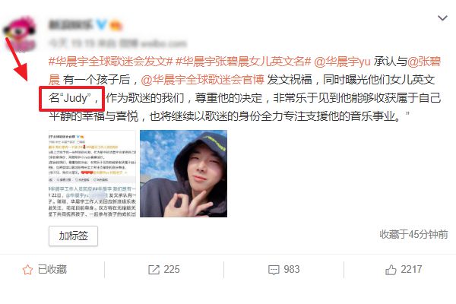Open the @华晨宇yu mention link
The width and height of the screenshot is (456, 304).
(x=343, y=62)
